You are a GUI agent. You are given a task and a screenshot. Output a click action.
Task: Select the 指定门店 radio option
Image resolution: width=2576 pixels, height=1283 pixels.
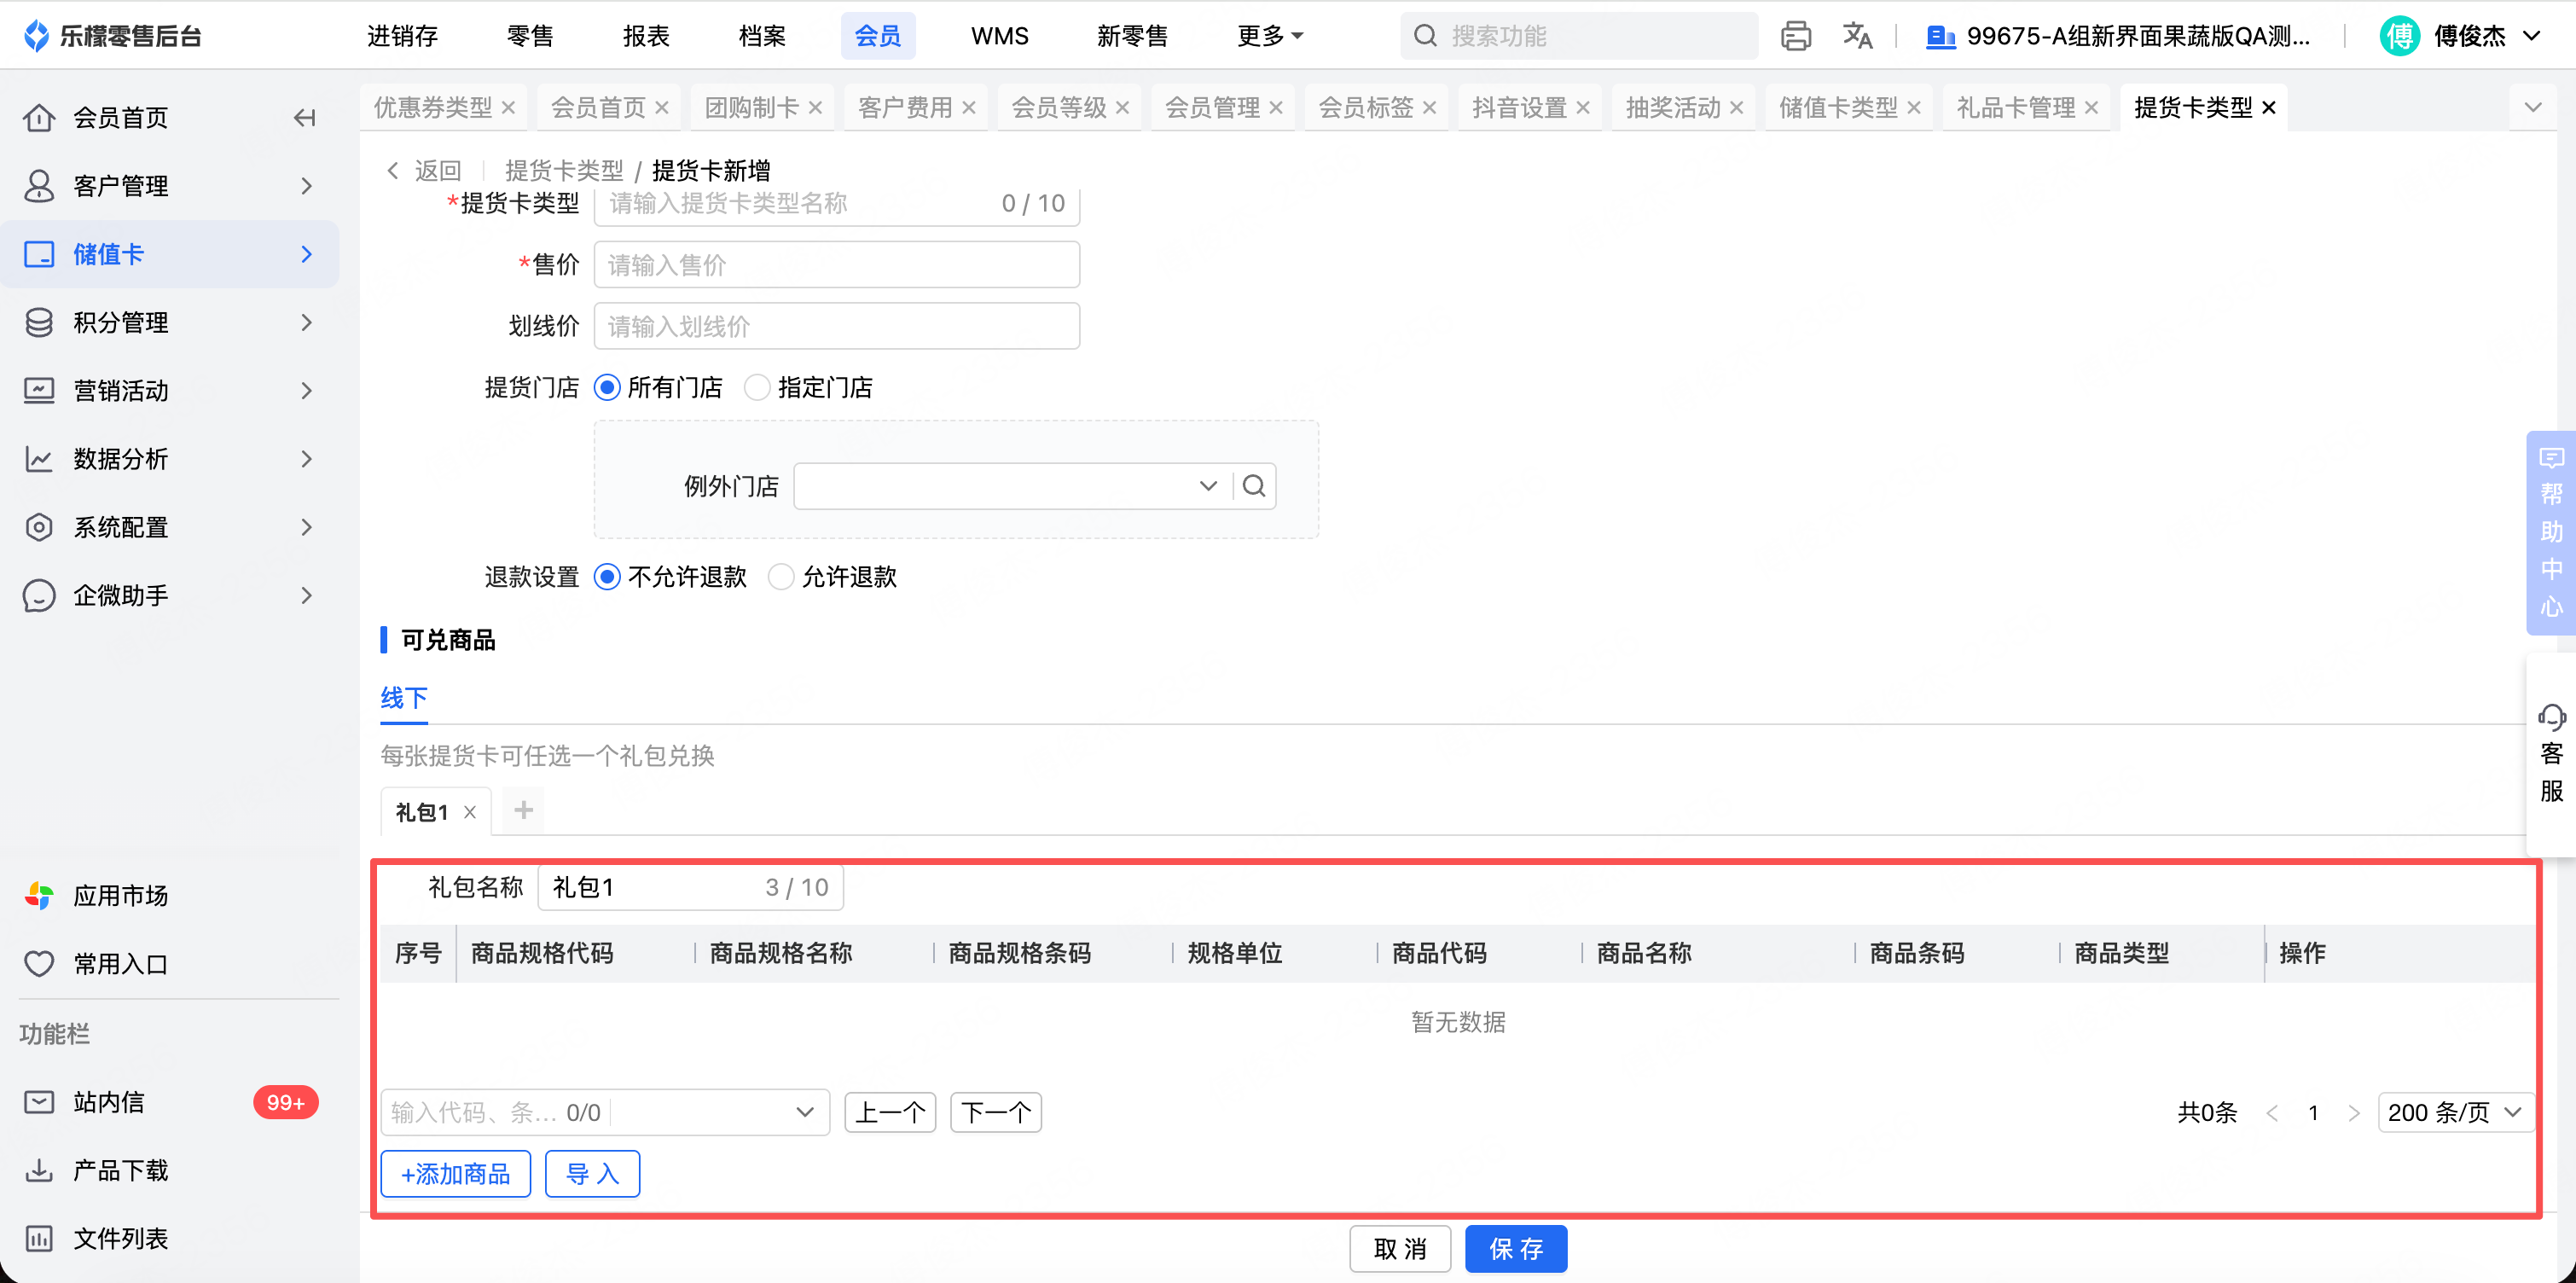click(758, 388)
